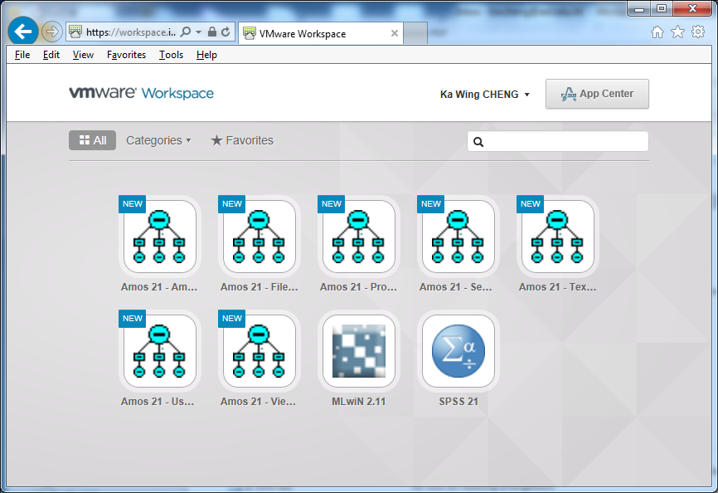Open the View menu
The image size is (718, 493).
(83, 55)
